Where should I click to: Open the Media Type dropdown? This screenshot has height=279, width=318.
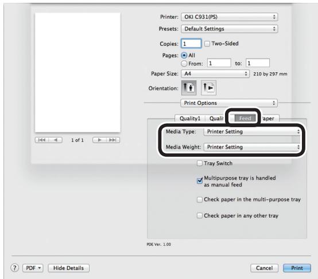(x=252, y=132)
